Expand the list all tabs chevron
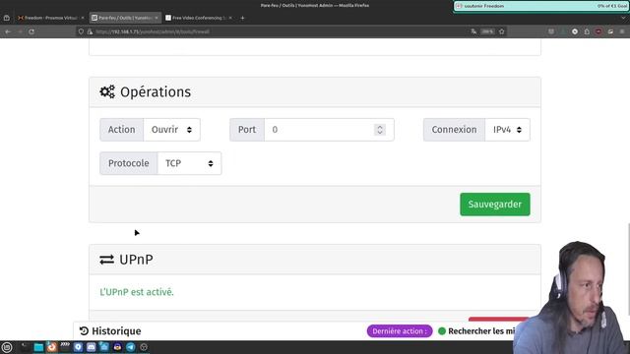The width and height of the screenshot is (630, 354). (x=623, y=18)
